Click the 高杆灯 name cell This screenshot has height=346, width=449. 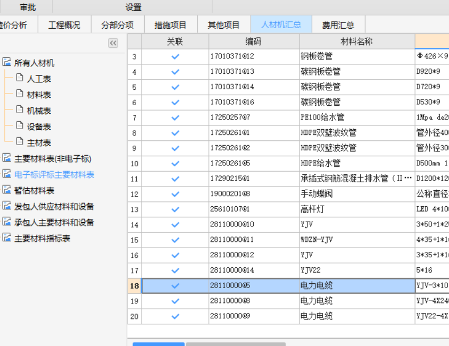pyautogui.click(x=357, y=209)
